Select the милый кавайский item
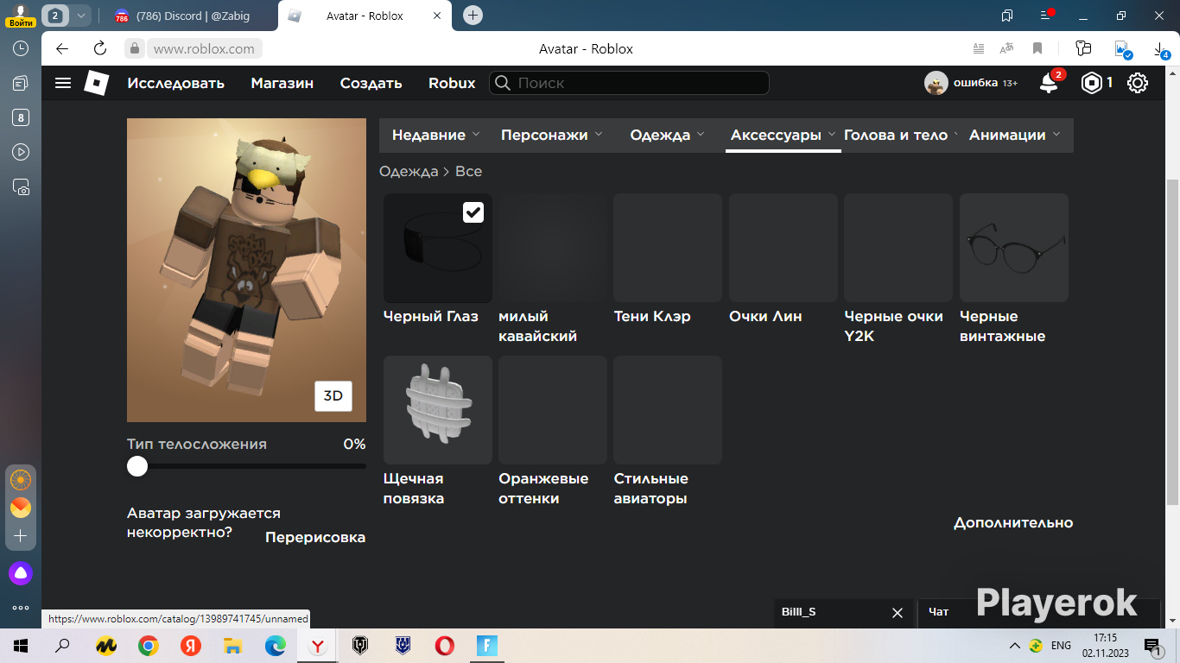Screen dimensions: 1180x663 click(553, 248)
